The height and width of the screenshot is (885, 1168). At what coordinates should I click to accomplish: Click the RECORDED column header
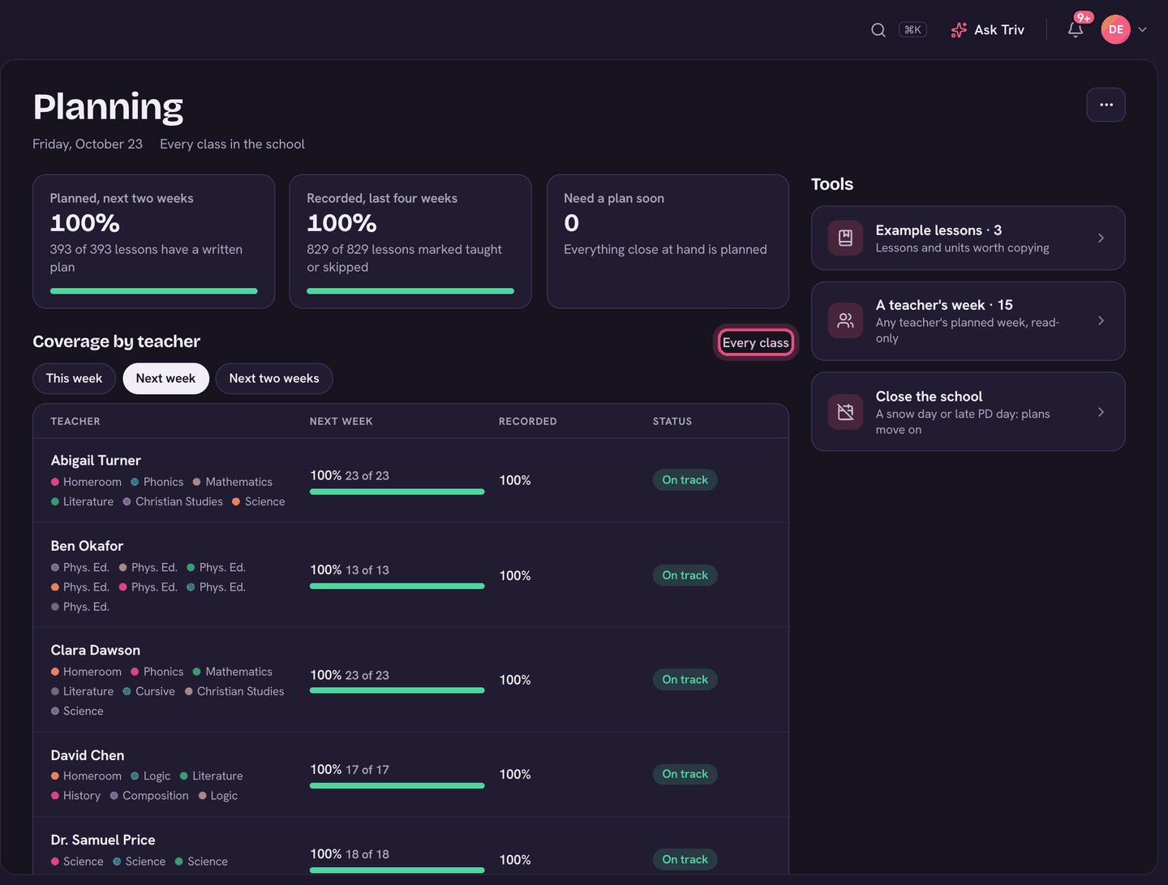pyautogui.click(x=528, y=422)
